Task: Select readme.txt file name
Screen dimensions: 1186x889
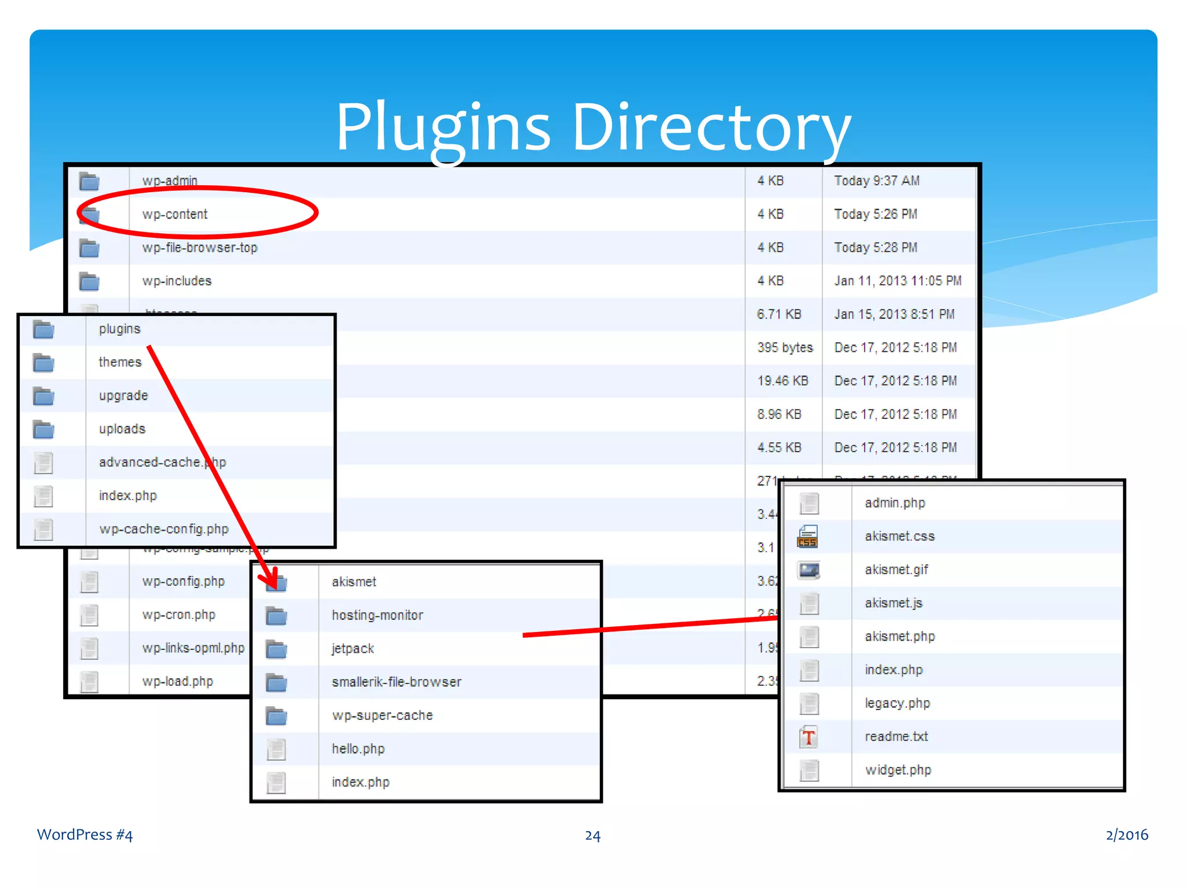Action: 896,737
